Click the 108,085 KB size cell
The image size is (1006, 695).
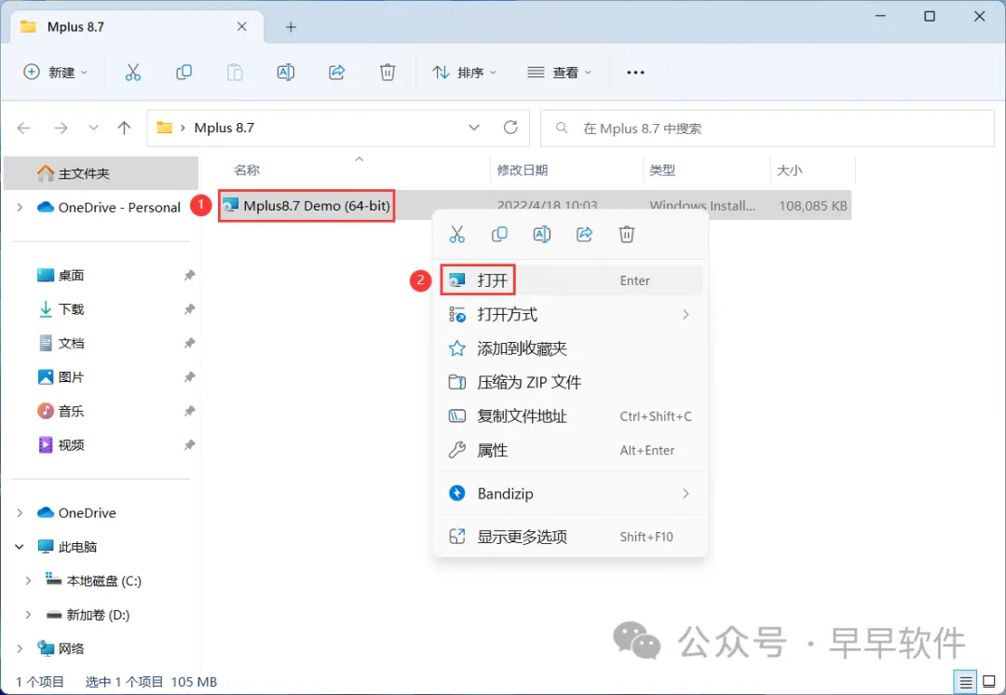click(x=813, y=206)
